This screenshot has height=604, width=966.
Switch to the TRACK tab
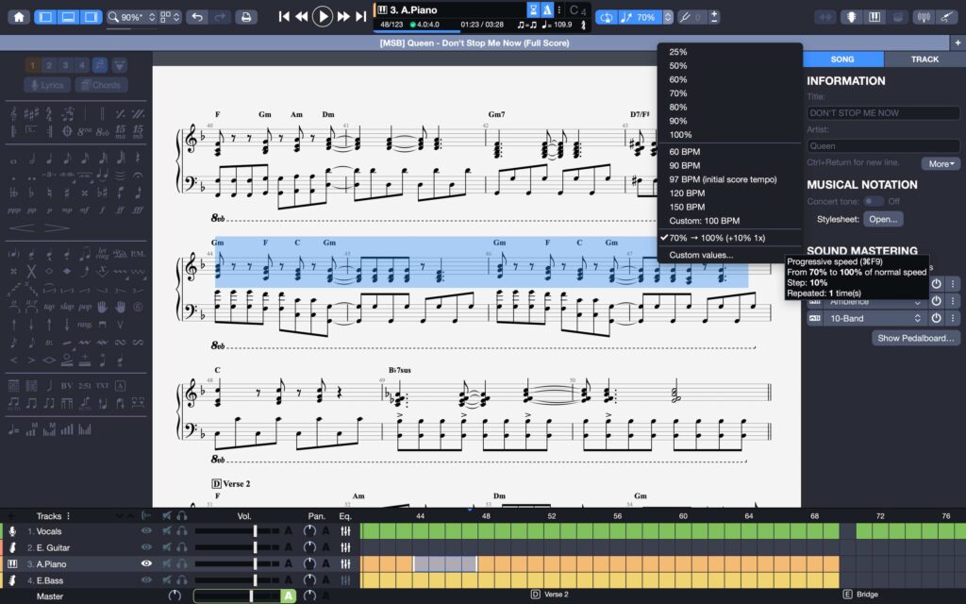(x=924, y=59)
